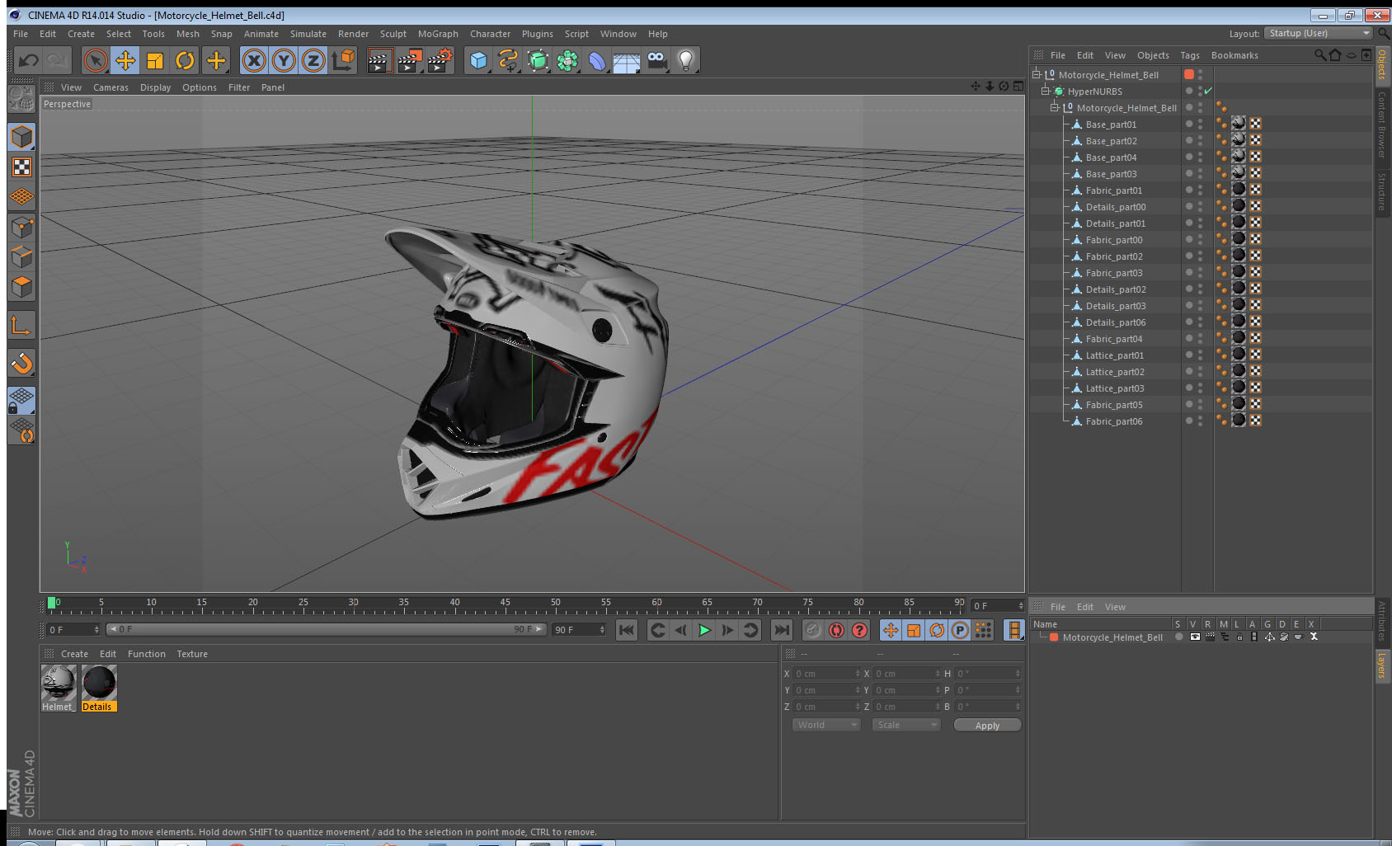Viewport: 1392px width, 846px height.
Task: Select the Details material thumbnail
Action: tap(99, 683)
